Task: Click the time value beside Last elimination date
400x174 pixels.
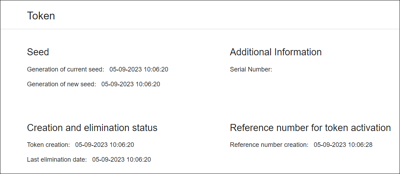Action: coord(139,160)
